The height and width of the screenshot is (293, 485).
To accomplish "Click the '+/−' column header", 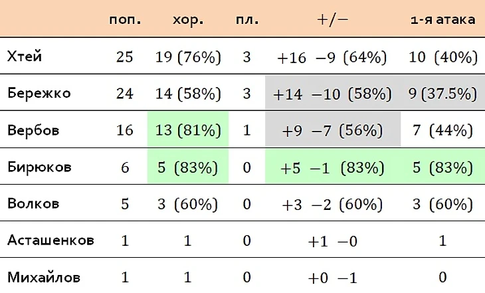I will (x=332, y=19).
